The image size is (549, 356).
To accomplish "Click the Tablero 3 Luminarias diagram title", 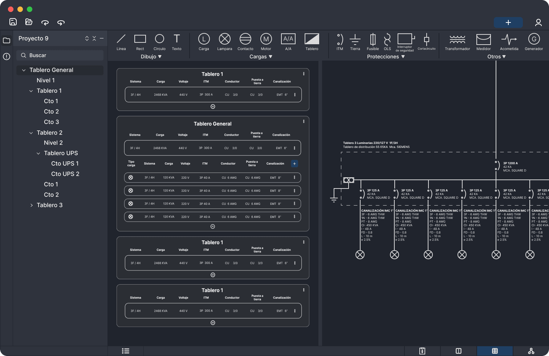I will tap(370, 143).
